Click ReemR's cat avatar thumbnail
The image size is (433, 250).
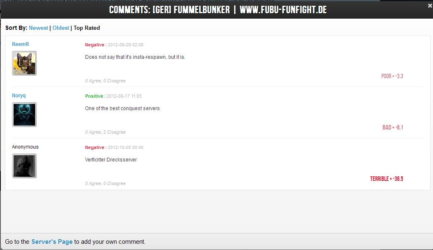pyautogui.click(x=24, y=63)
